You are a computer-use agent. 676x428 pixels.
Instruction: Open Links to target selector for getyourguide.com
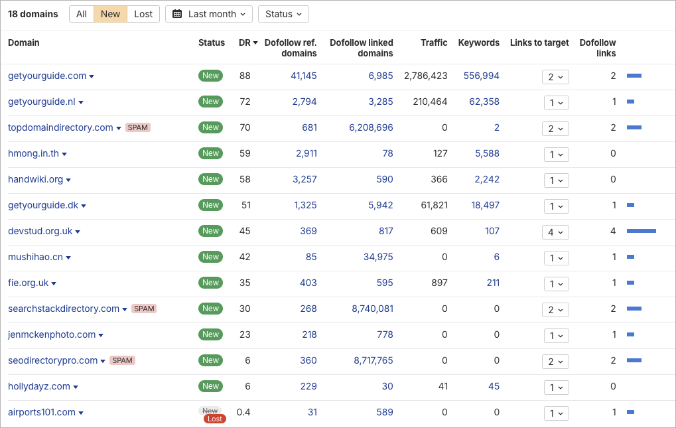[x=555, y=76]
